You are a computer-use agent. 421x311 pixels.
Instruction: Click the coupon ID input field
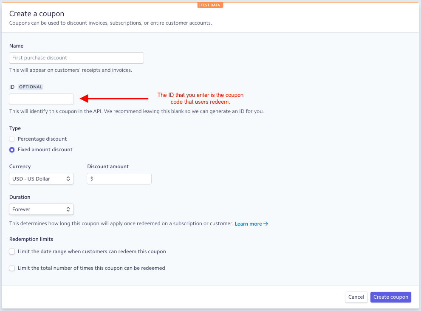[41, 99]
